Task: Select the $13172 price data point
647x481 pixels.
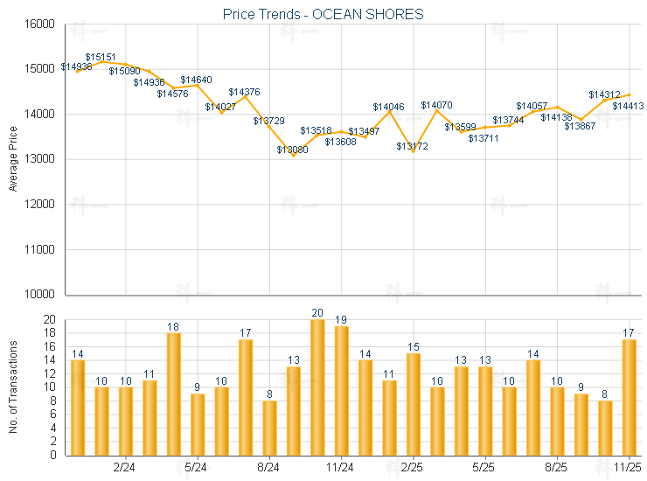Action: tap(414, 151)
